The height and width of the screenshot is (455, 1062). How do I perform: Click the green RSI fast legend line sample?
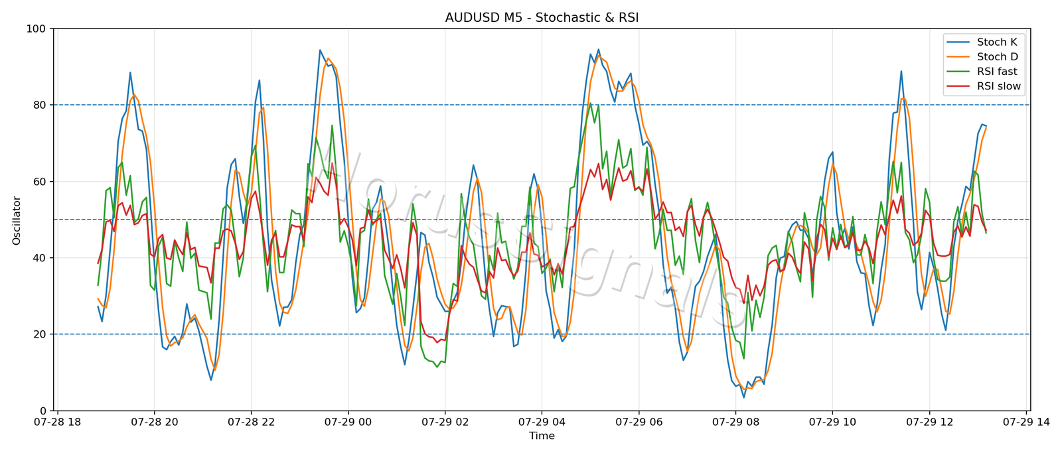coord(957,72)
